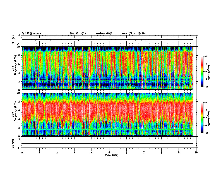This screenshot has height=171, width=221.
Task: Click the ch.2 spectrogram color scale bar
Action: 202,118
